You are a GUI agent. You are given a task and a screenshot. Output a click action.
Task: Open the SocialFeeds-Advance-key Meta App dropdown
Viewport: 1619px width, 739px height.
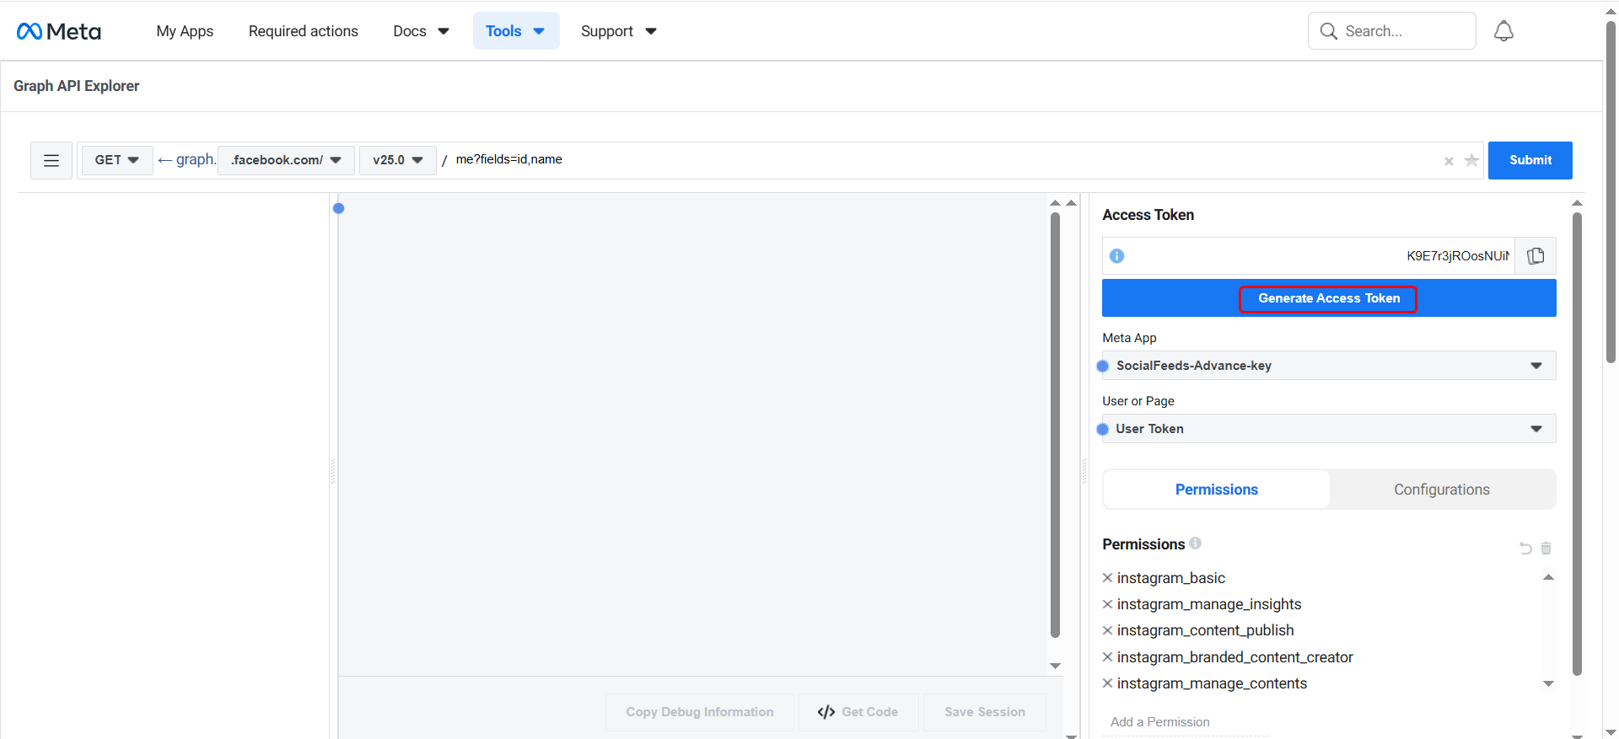(1328, 366)
